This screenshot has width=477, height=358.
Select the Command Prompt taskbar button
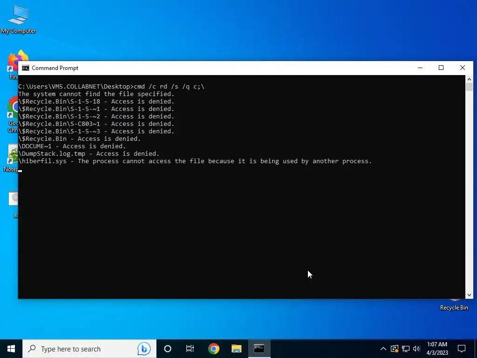point(259,349)
